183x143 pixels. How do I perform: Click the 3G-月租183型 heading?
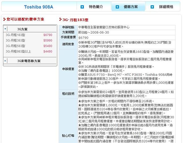click(75, 20)
